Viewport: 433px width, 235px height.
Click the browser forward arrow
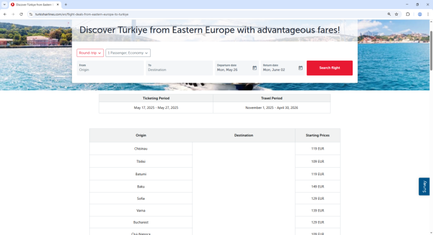13,14
